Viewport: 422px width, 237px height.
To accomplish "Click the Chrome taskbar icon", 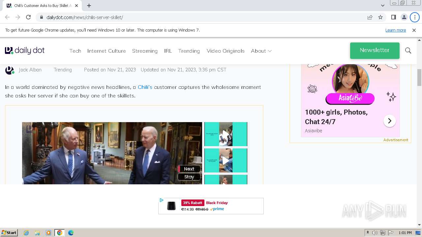I will tap(60, 233).
